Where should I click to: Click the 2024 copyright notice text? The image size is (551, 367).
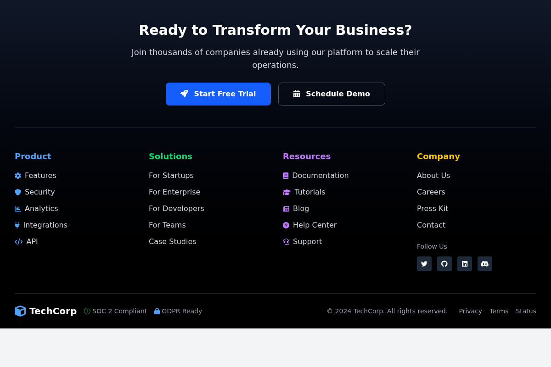point(387,311)
